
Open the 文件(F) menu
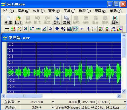click(8, 11)
